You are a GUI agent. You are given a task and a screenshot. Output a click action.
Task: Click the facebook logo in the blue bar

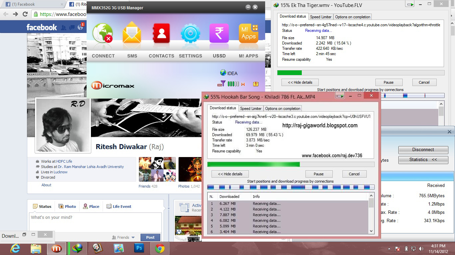[x=42, y=27]
